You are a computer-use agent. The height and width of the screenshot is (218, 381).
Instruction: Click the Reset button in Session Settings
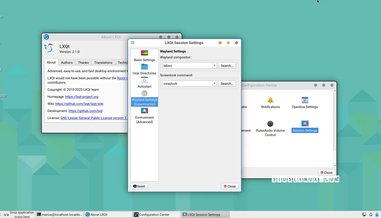pyautogui.click(x=139, y=186)
